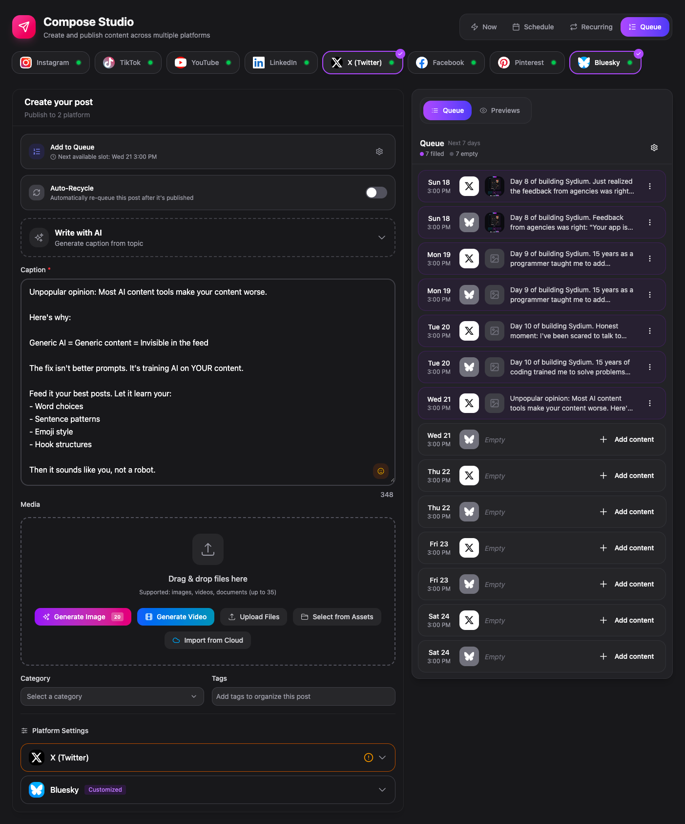This screenshot has width=685, height=824.
Task: Select the TikTok platform icon
Action: click(108, 62)
